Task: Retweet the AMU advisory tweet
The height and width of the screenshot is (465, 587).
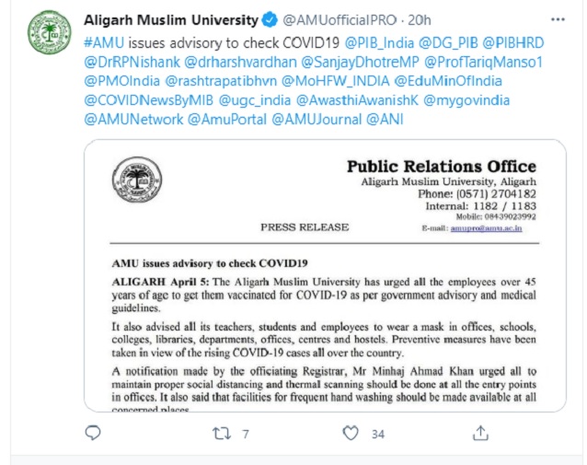Action: 221,433
